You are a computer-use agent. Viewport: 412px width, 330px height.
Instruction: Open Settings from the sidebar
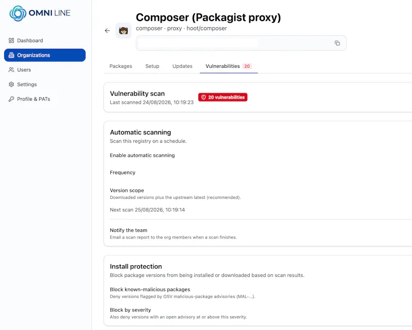pos(45,84)
